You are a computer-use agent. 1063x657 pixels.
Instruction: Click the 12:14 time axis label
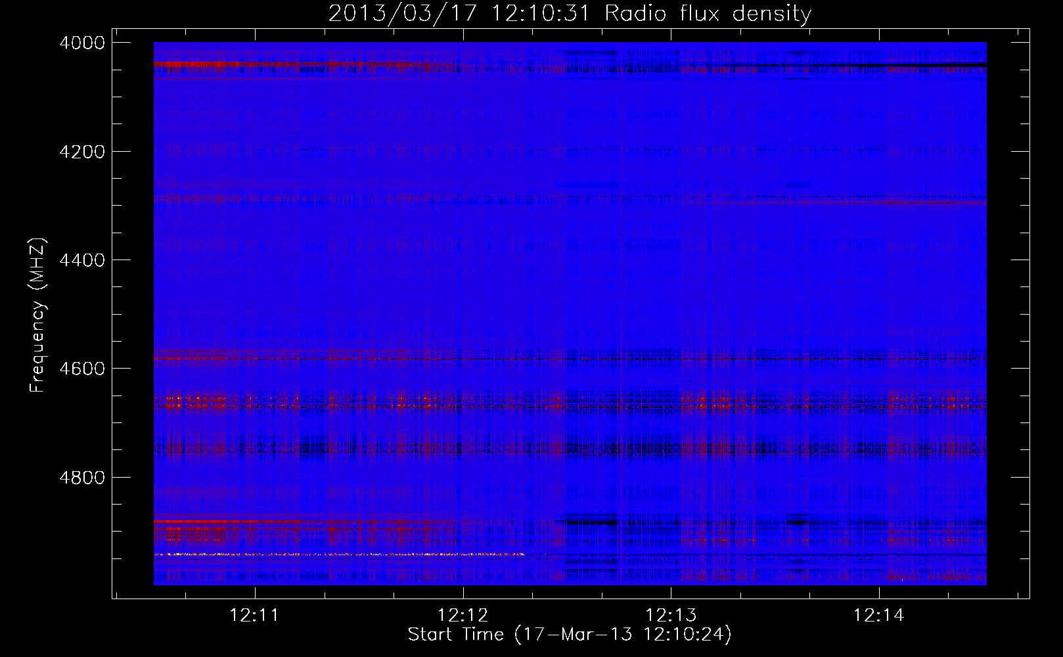878,616
